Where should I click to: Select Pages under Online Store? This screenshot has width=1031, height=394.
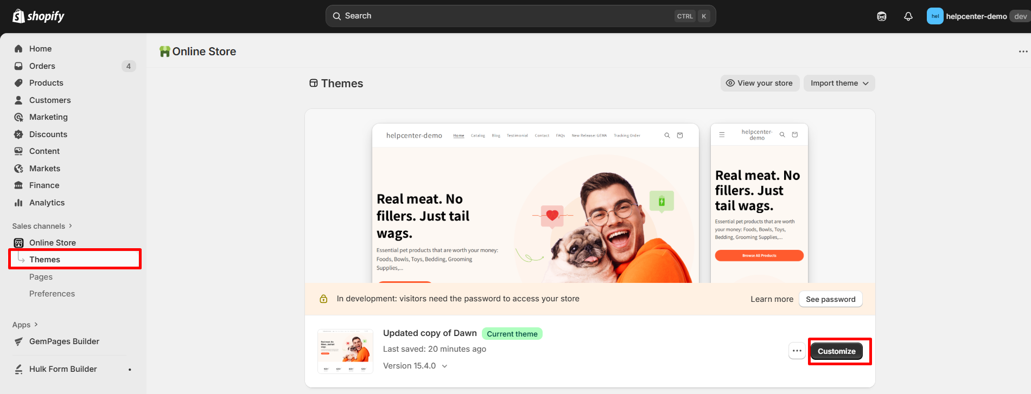(x=41, y=277)
